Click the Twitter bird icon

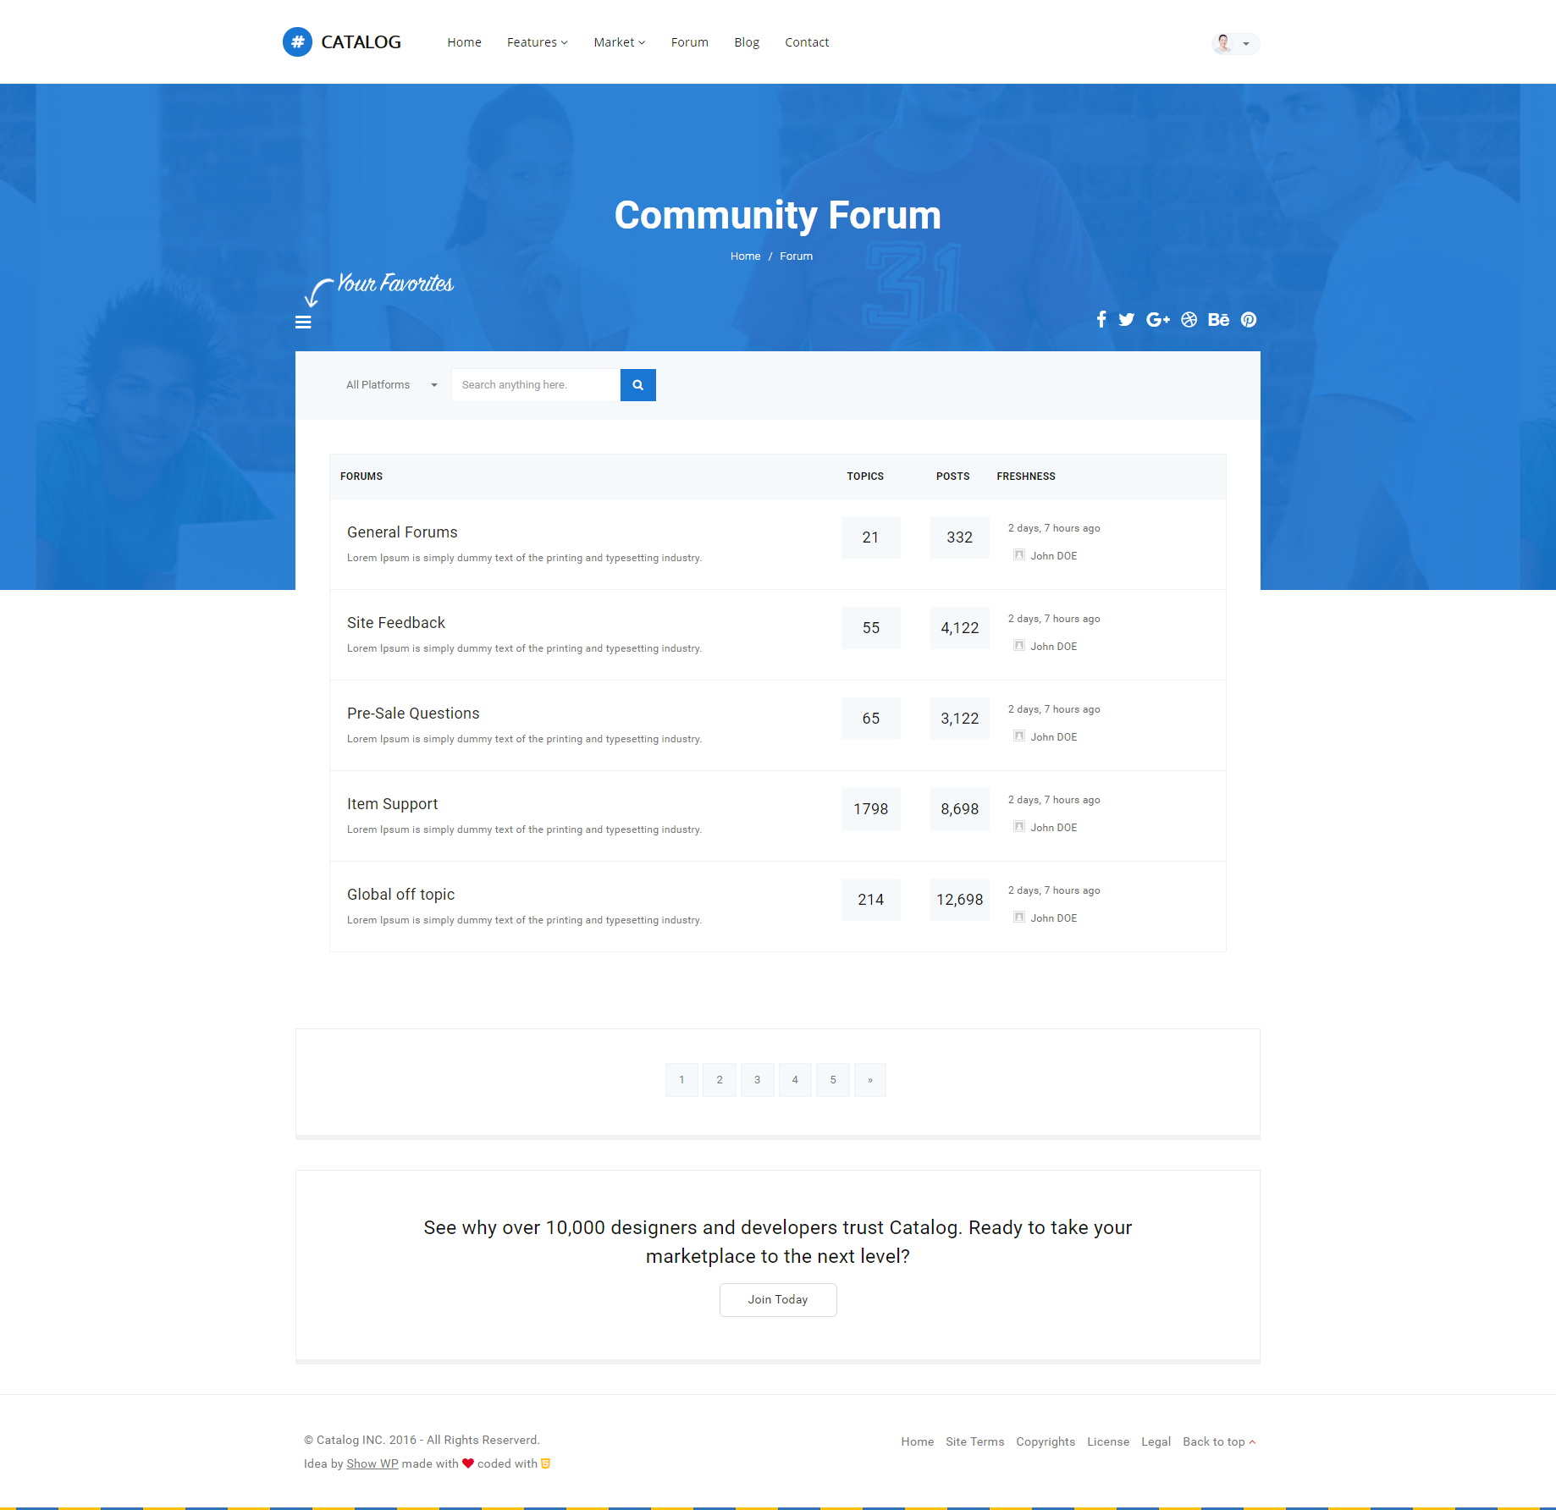(1126, 319)
